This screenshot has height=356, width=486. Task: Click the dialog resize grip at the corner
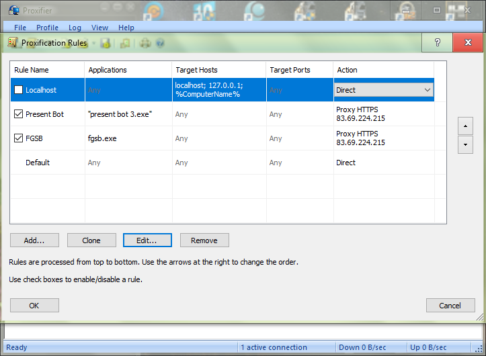pos(479,316)
